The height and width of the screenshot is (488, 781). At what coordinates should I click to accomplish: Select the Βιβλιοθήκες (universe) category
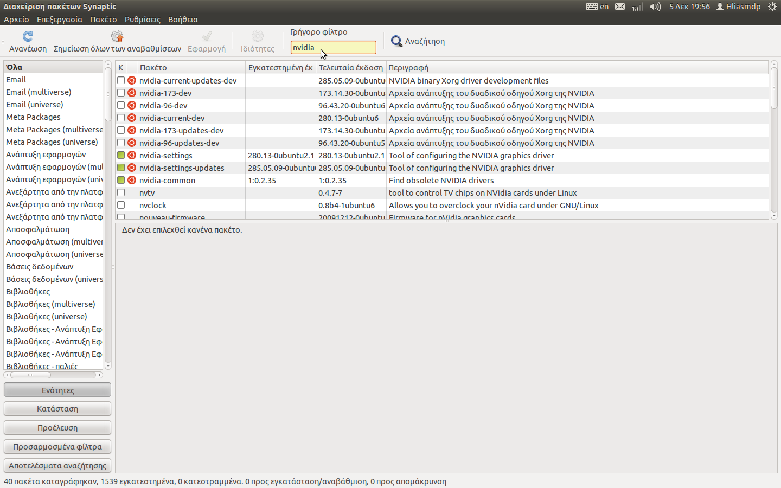[53, 317]
